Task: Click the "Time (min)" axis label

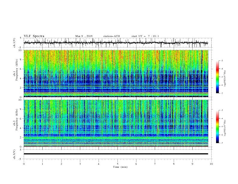Action: (x=120, y=167)
